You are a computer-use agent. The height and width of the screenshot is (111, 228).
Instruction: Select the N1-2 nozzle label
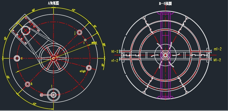pos(115,51)
